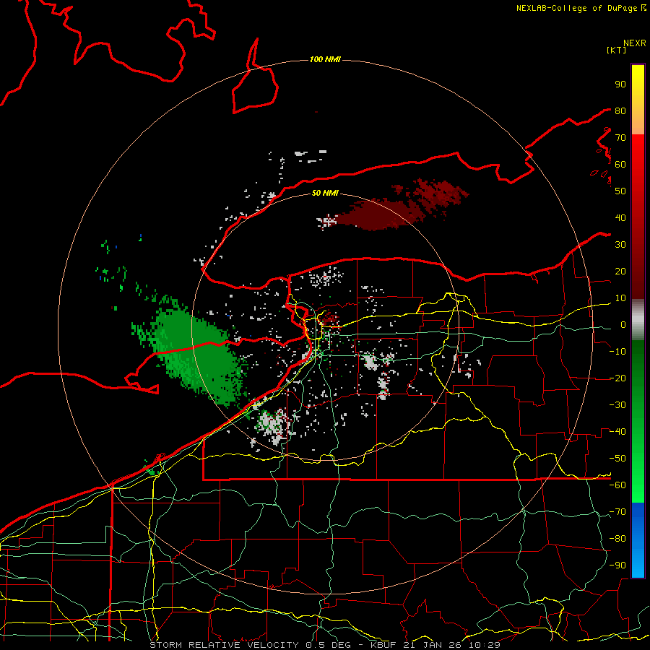Select the positive 20 knot scale label
The image size is (650, 650).
[x=620, y=271]
